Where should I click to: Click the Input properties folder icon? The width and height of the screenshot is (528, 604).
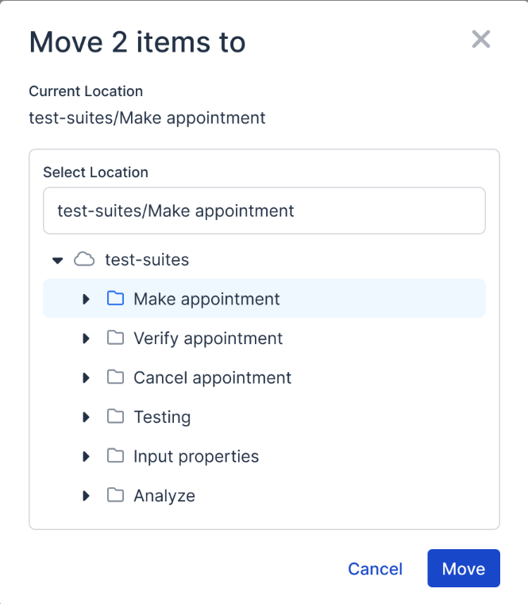click(116, 456)
